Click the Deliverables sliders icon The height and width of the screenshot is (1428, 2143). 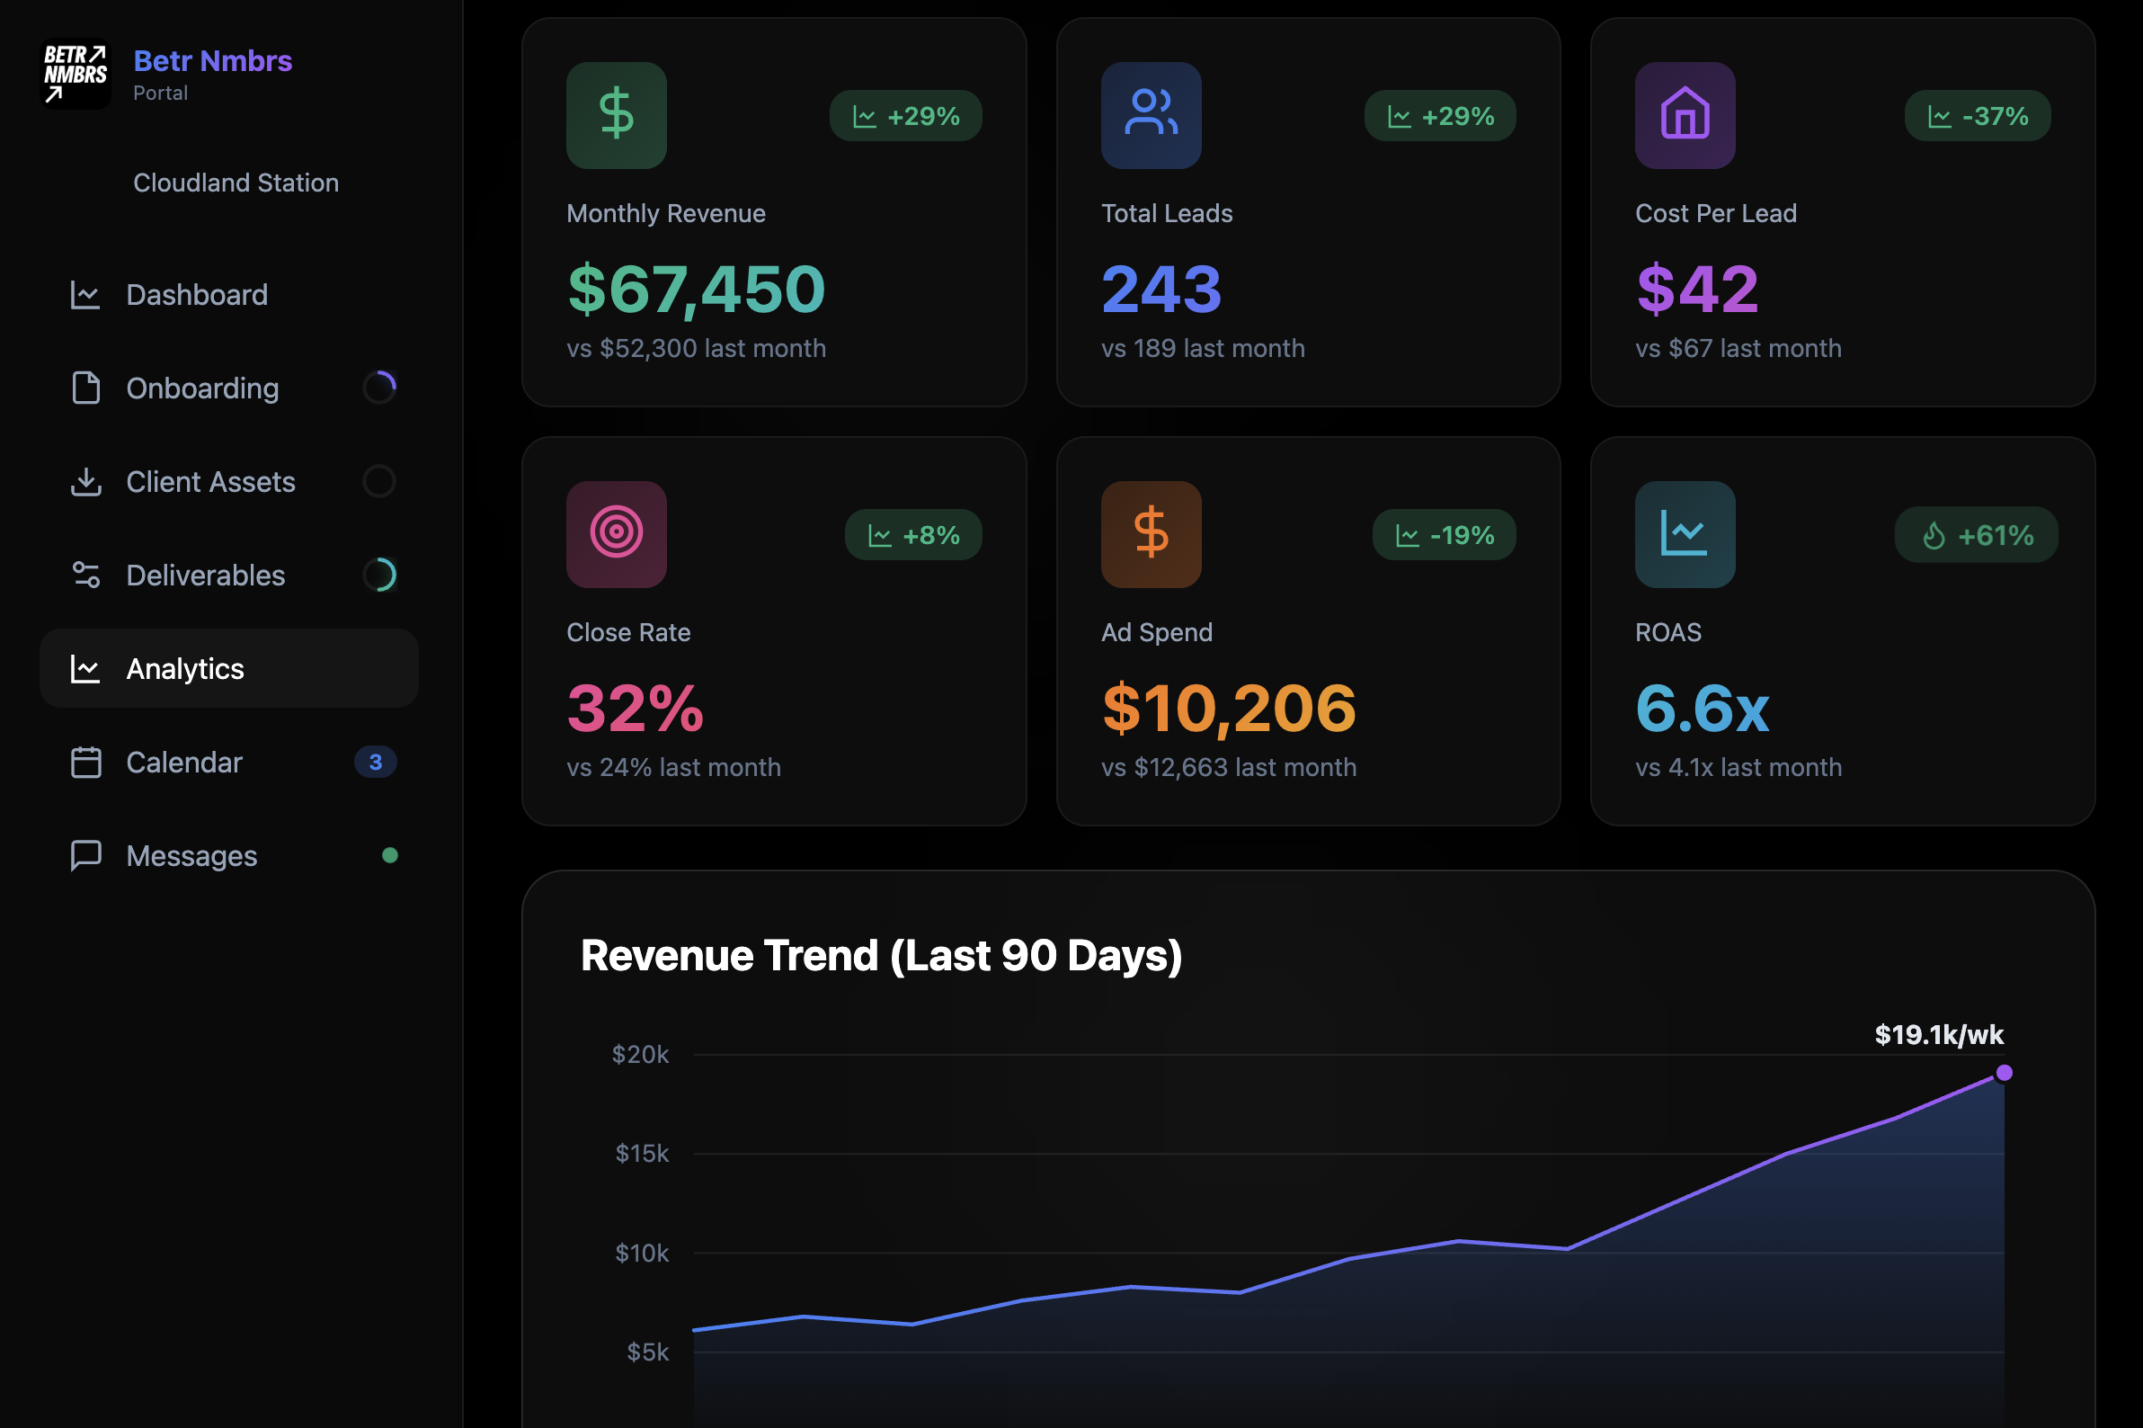(x=85, y=575)
